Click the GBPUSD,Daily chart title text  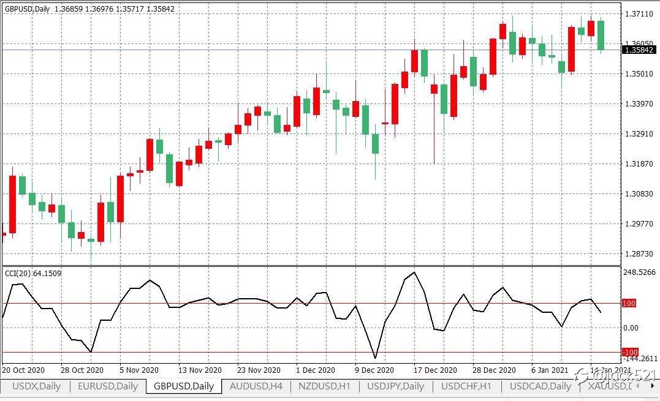[28, 9]
